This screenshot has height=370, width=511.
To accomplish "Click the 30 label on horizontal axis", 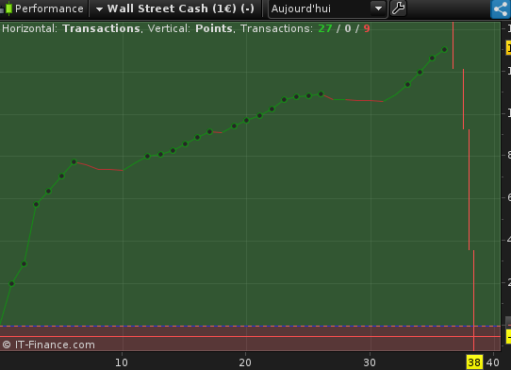I will tap(370, 362).
